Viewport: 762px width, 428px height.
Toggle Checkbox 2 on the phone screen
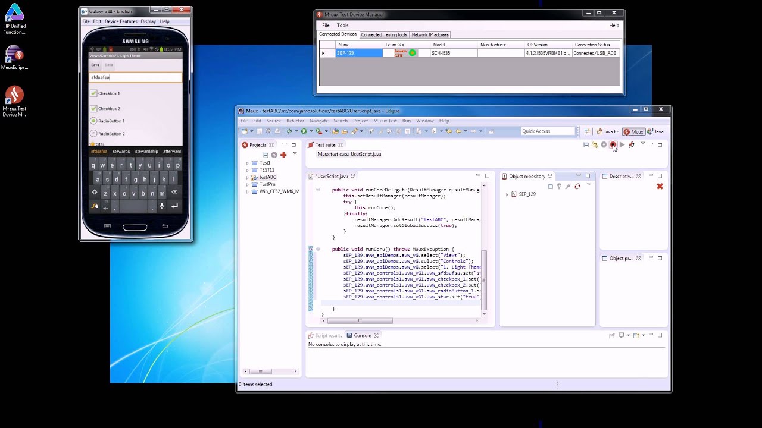coord(93,108)
